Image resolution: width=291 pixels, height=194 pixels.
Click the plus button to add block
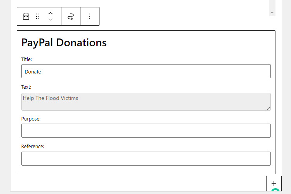click(x=274, y=184)
